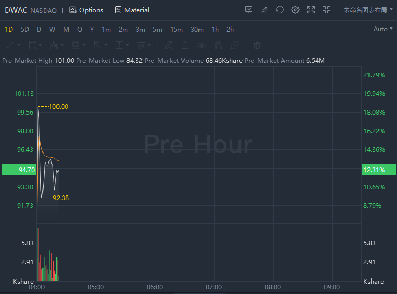The image size is (397, 294).
Task: Expand the line drawing tool options arrow
Action: pyautogui.click(x=19, y=45)
